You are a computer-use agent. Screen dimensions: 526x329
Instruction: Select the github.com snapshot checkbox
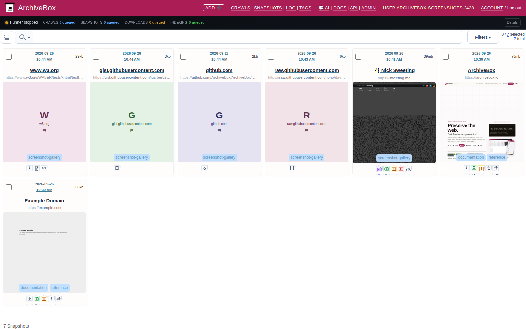[183, 57]
